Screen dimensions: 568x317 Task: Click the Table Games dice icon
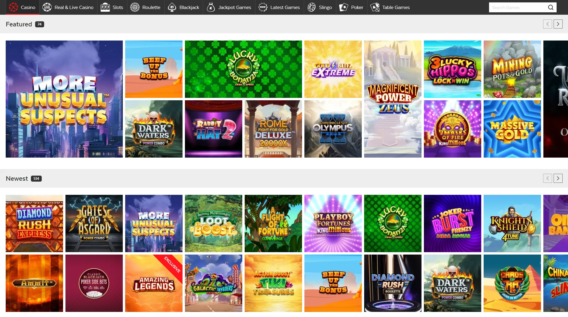(x=374, y=7)
